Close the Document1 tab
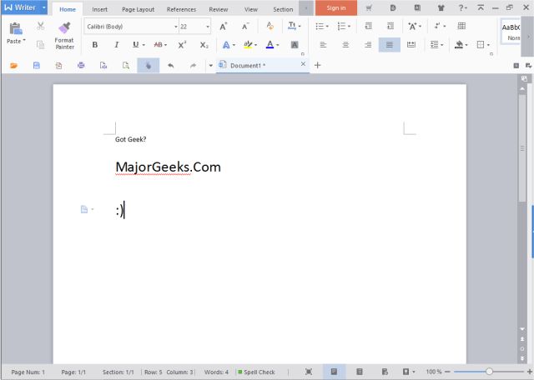The height and width of the screenshot is (380, 534). coord(303,64)
